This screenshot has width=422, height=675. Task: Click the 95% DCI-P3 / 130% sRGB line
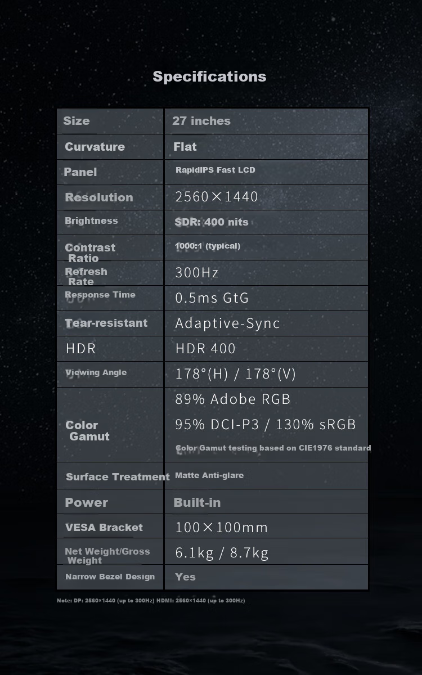point(266,424)
